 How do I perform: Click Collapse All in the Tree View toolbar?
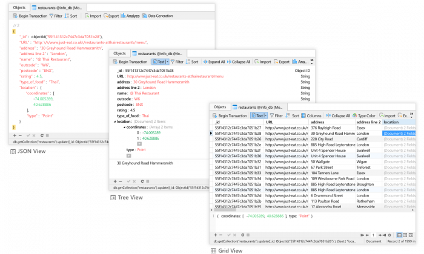(x=239, y=62)
